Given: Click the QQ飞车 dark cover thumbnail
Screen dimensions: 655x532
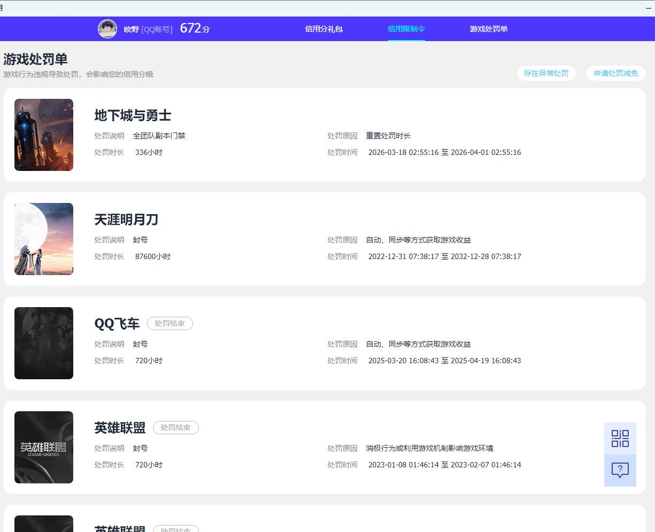Looking at the screenshot, I should (44, 343).
